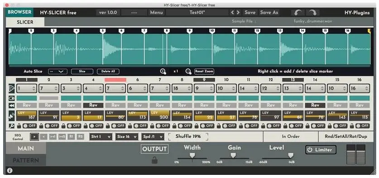Click the lock icon for step 8
The width and height of the screenshot is (379, 178).
pyautogui.click(x=174, y=126)
